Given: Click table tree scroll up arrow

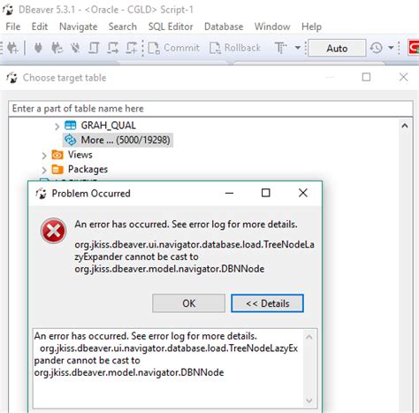Looking at the screenshot, I should [x=405, y=126].
